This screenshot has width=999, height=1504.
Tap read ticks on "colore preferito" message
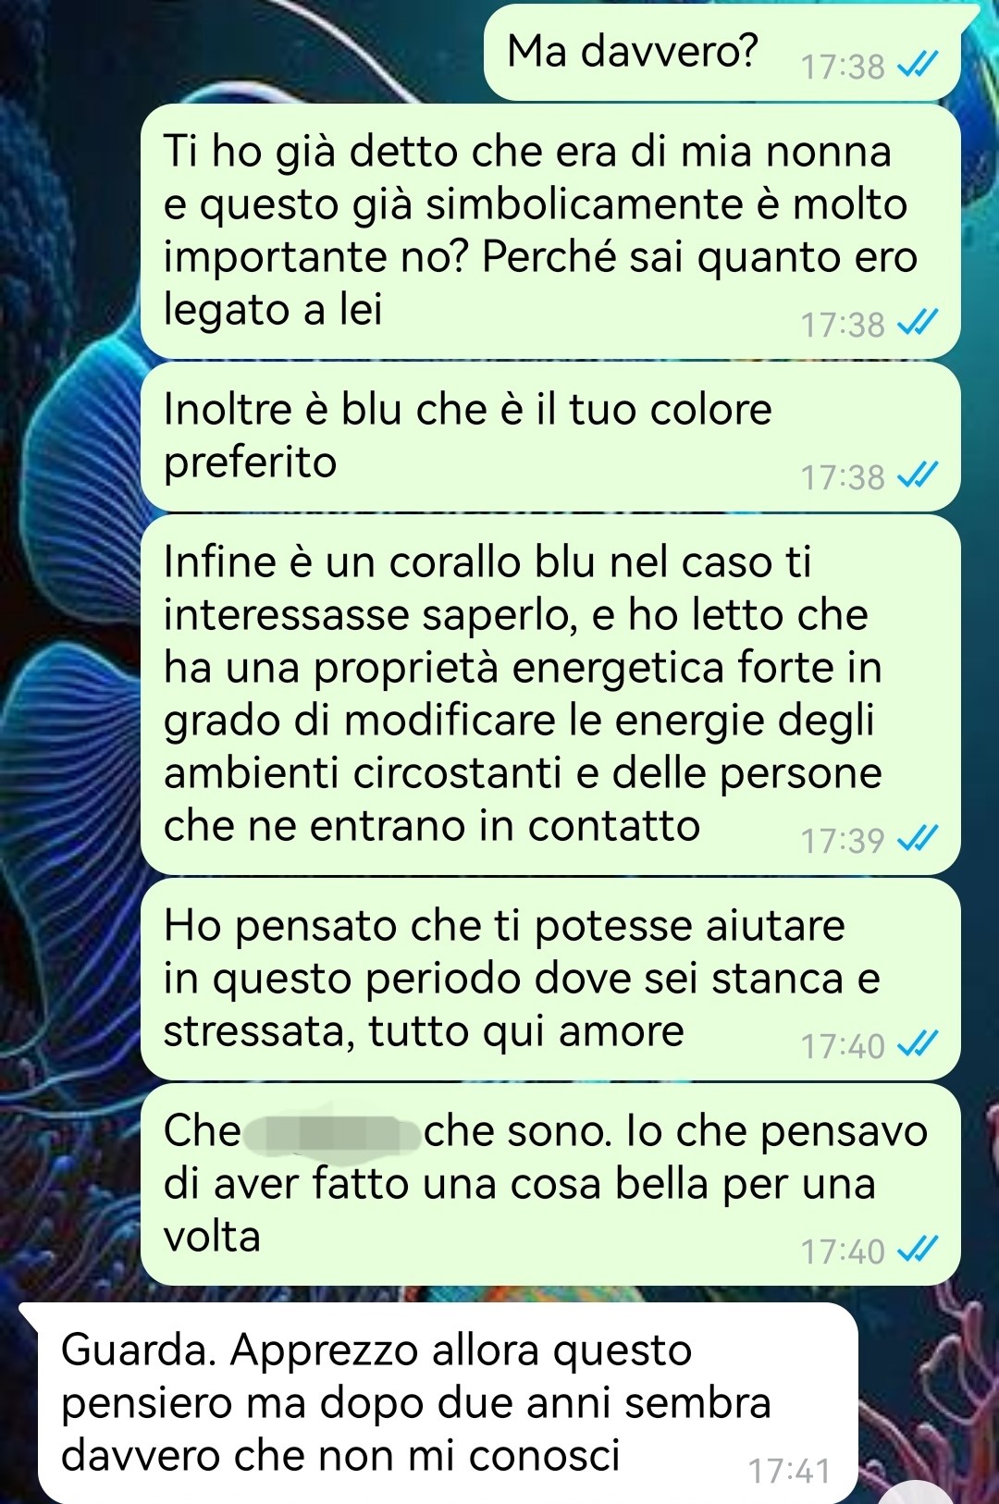point(919,476)
